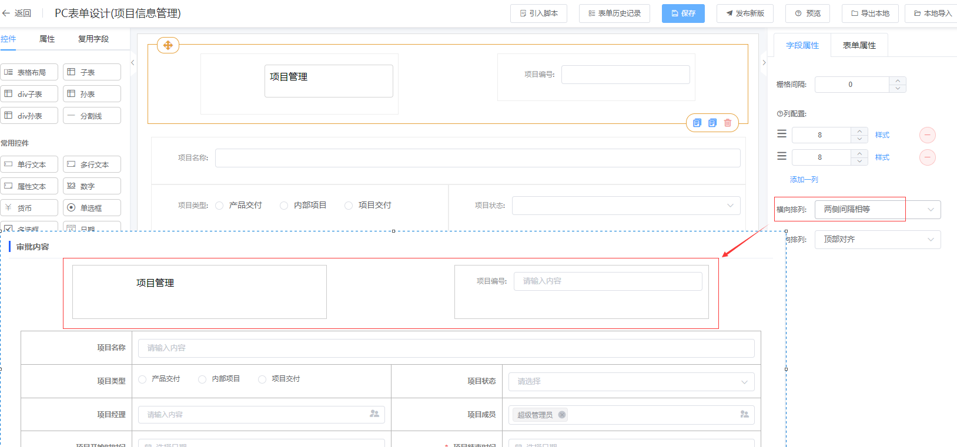Click the 项目名称 input in preview form
The width and height of the screenshot is (957, 447).
tap(446, 348)
